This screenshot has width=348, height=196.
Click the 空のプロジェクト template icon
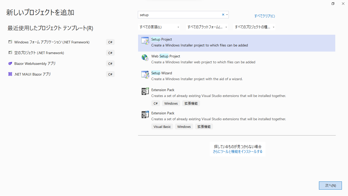click(10, 53)
